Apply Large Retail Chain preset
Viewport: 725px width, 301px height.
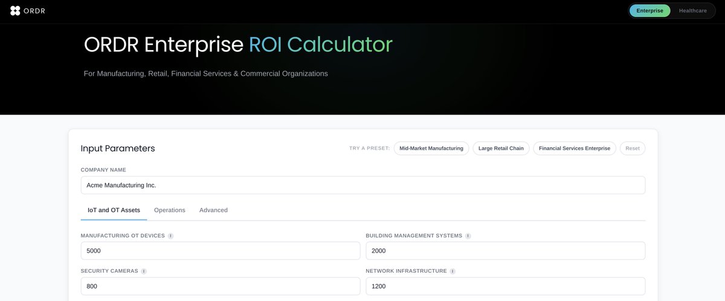point(501,148)
